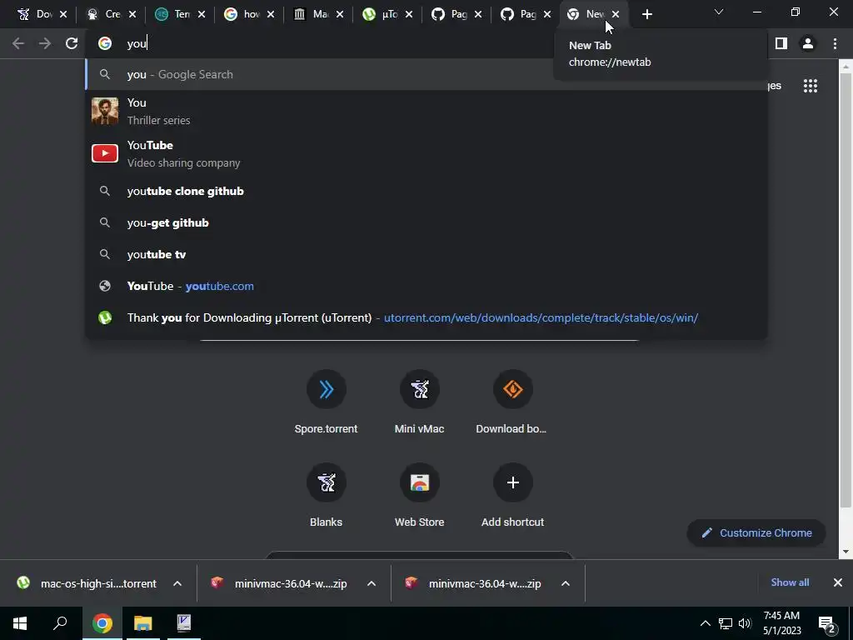This screenshot has height=640, width=853.
Task: Open the Google apps grid
Action: point(811,86)
